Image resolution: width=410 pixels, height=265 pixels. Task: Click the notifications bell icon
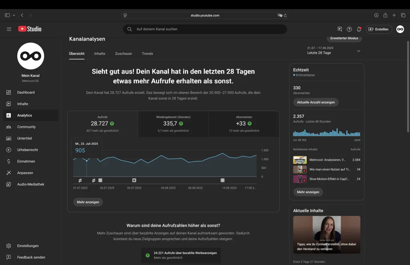359,29
